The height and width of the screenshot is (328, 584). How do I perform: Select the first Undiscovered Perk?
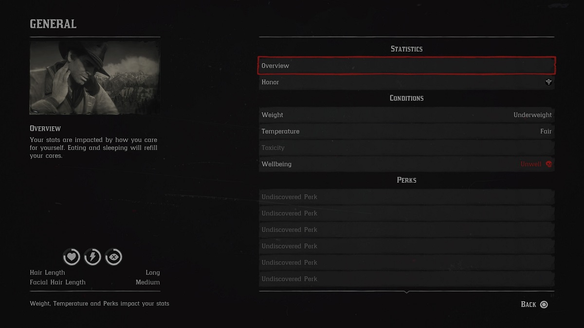(x=406, y=197)
